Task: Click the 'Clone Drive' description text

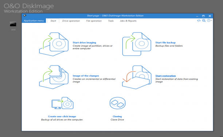Action: (117, 120)
